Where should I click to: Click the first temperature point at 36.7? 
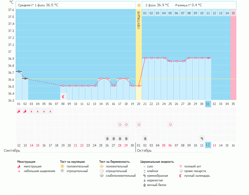tap(19, 71)
